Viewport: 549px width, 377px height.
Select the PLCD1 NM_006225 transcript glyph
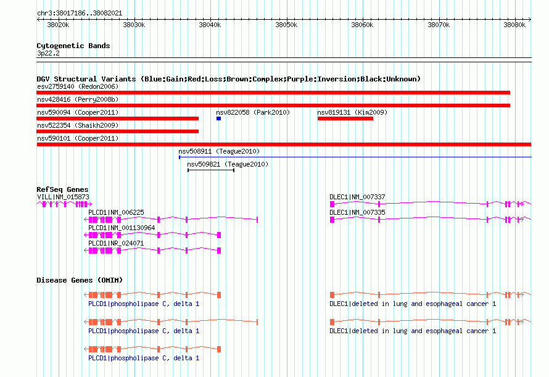(171, 220)
